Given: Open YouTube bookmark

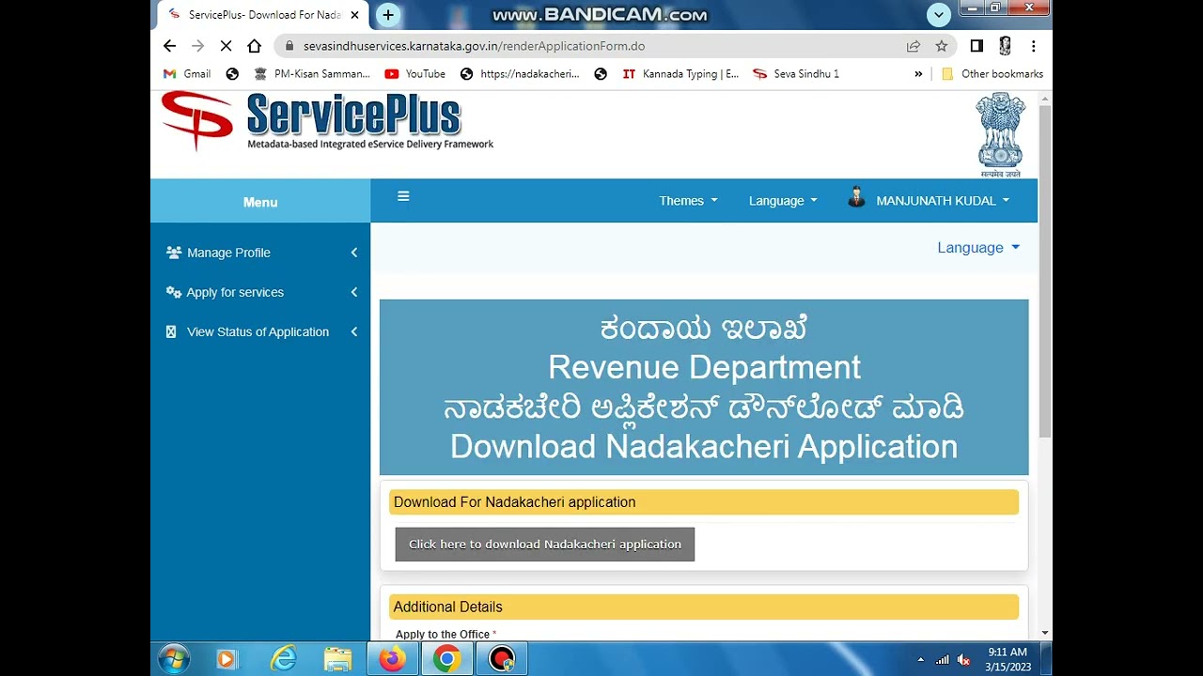Looking at the screenshot, I should [x=415, y=74].
